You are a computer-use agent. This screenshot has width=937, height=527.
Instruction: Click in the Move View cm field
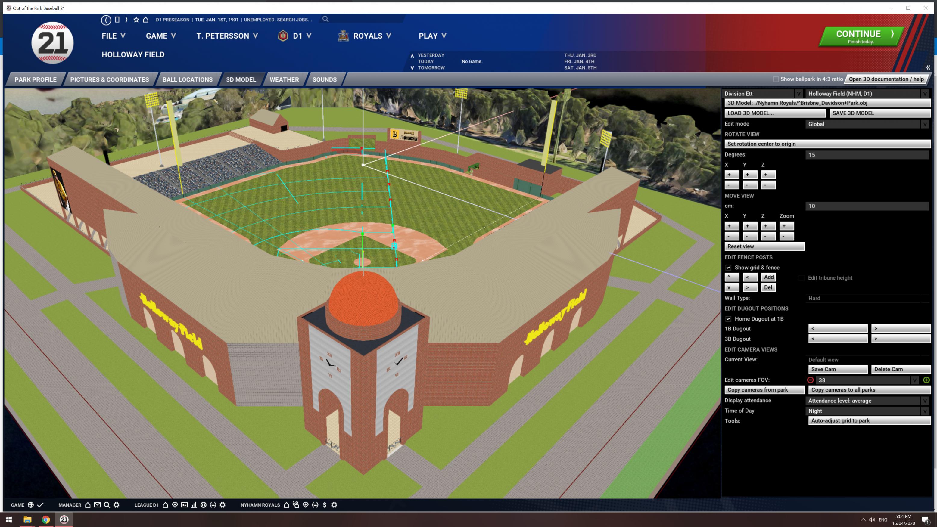867,206
